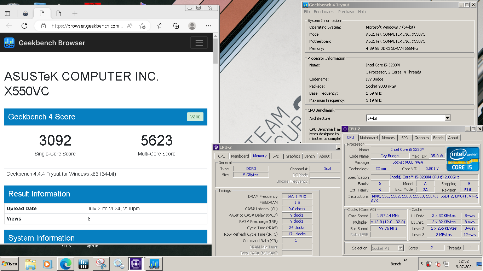Click the Core Speed value 1197.14 MHz
The height and width of the screenshot is (271, 483).
pos(388,216)
